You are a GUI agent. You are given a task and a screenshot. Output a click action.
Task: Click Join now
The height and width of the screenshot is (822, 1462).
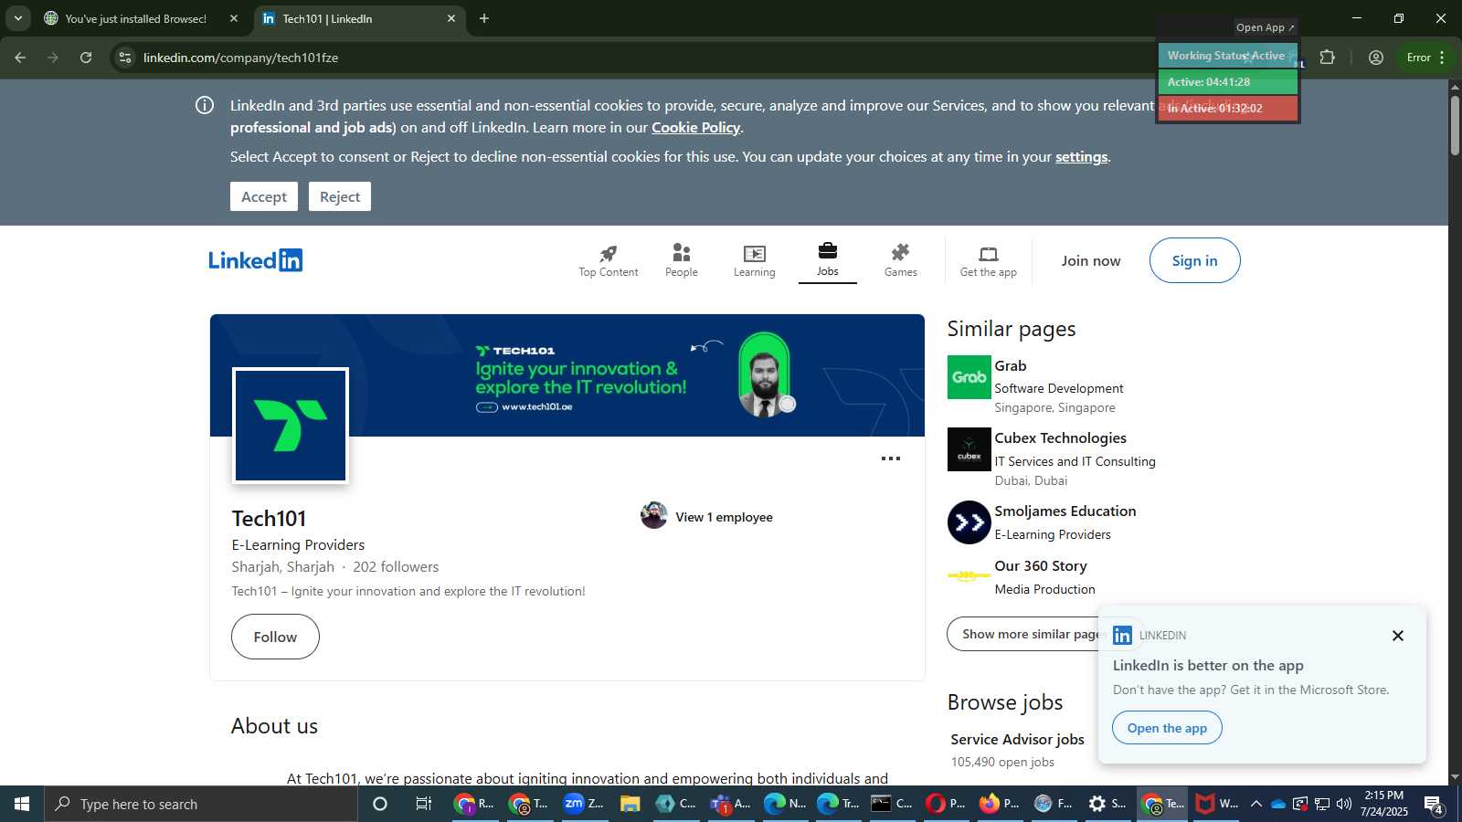(x=1091, y=260)
